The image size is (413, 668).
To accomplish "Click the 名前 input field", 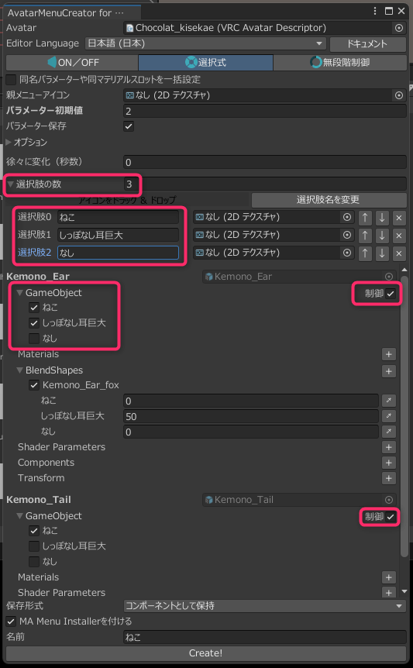I will coord(265,637).
